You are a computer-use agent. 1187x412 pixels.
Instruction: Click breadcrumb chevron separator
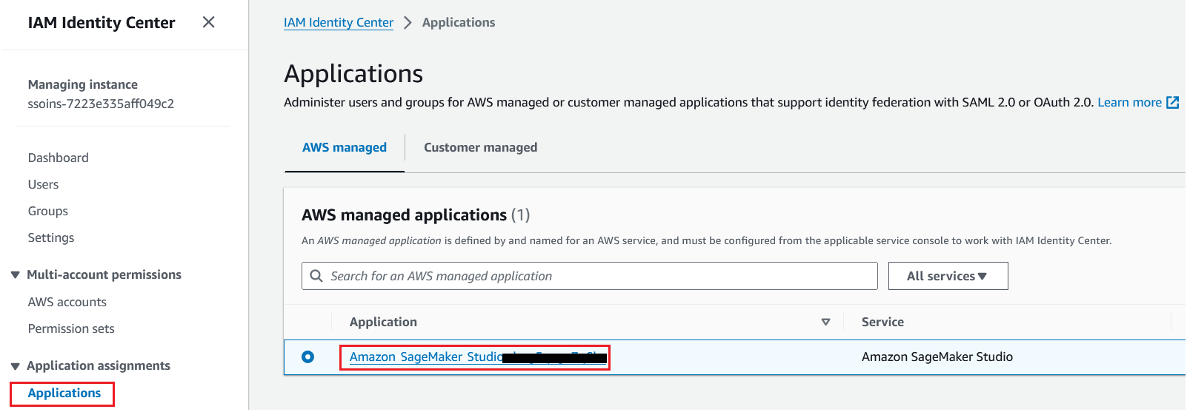coord(408,22)
